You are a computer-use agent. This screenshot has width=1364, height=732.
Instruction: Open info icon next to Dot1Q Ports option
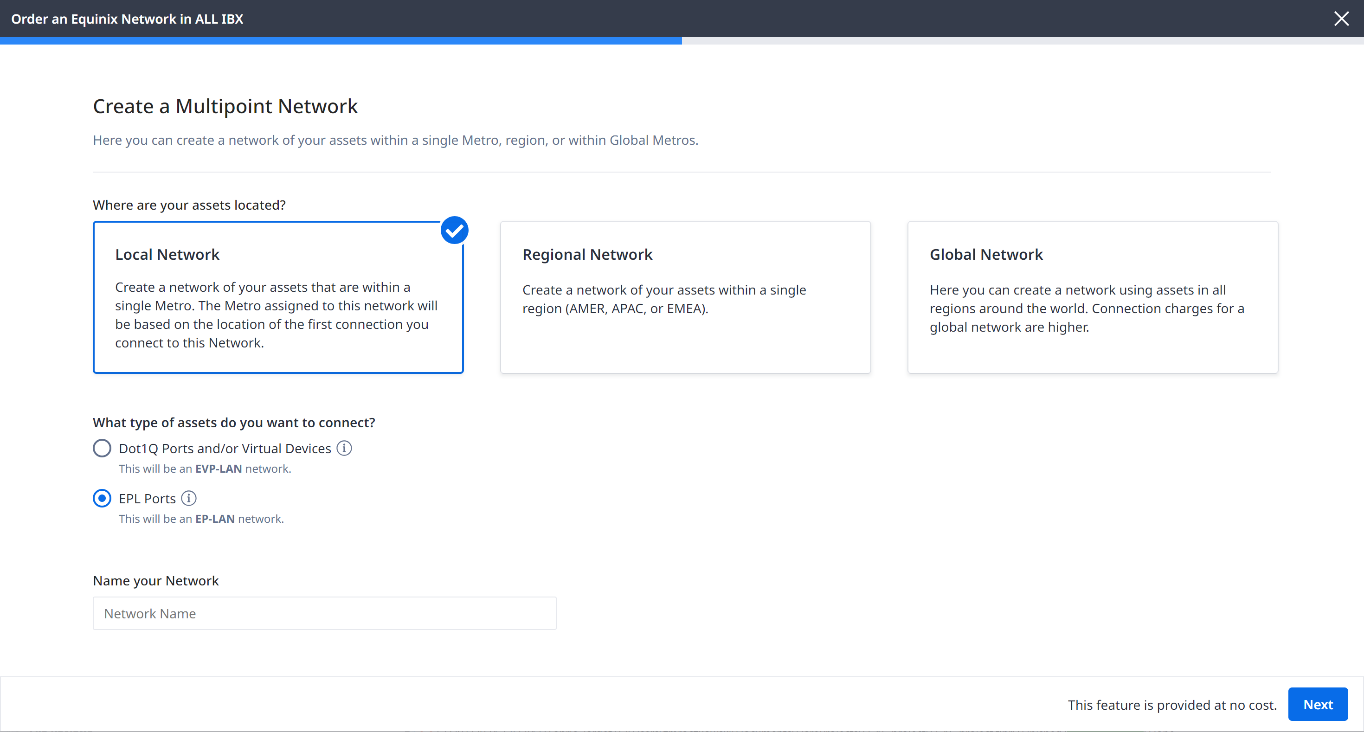344,448
